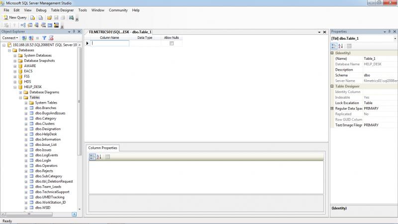Open Object Explorer window position dropdown arrow
Viewport: 398px width, 224px height.
click(69, 32)
